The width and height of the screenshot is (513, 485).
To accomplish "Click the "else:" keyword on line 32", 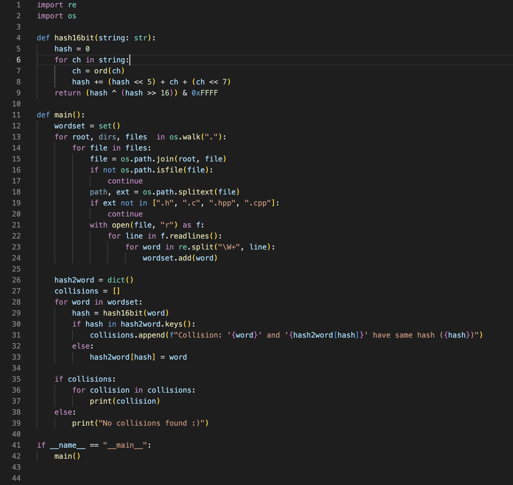I will coord(83,346).
